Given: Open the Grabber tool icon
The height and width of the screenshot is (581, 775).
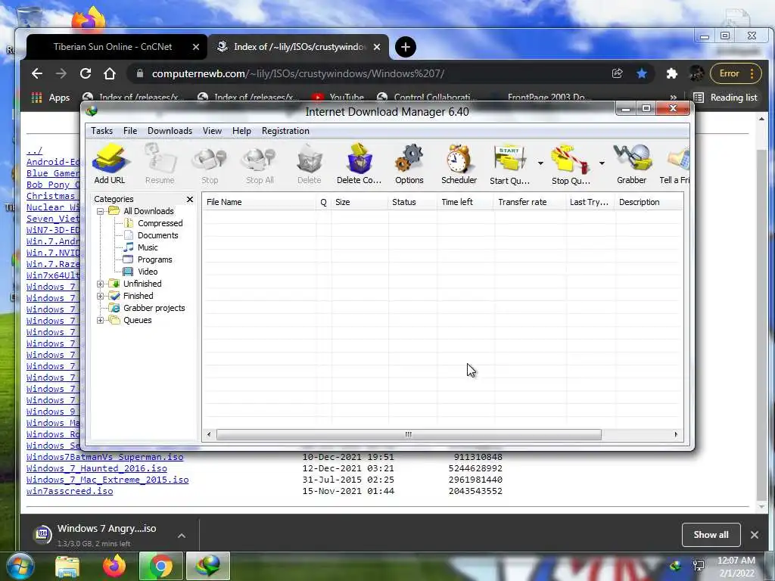Looking at the screenshot, I should pyautogui.click(x=632, y=164).
